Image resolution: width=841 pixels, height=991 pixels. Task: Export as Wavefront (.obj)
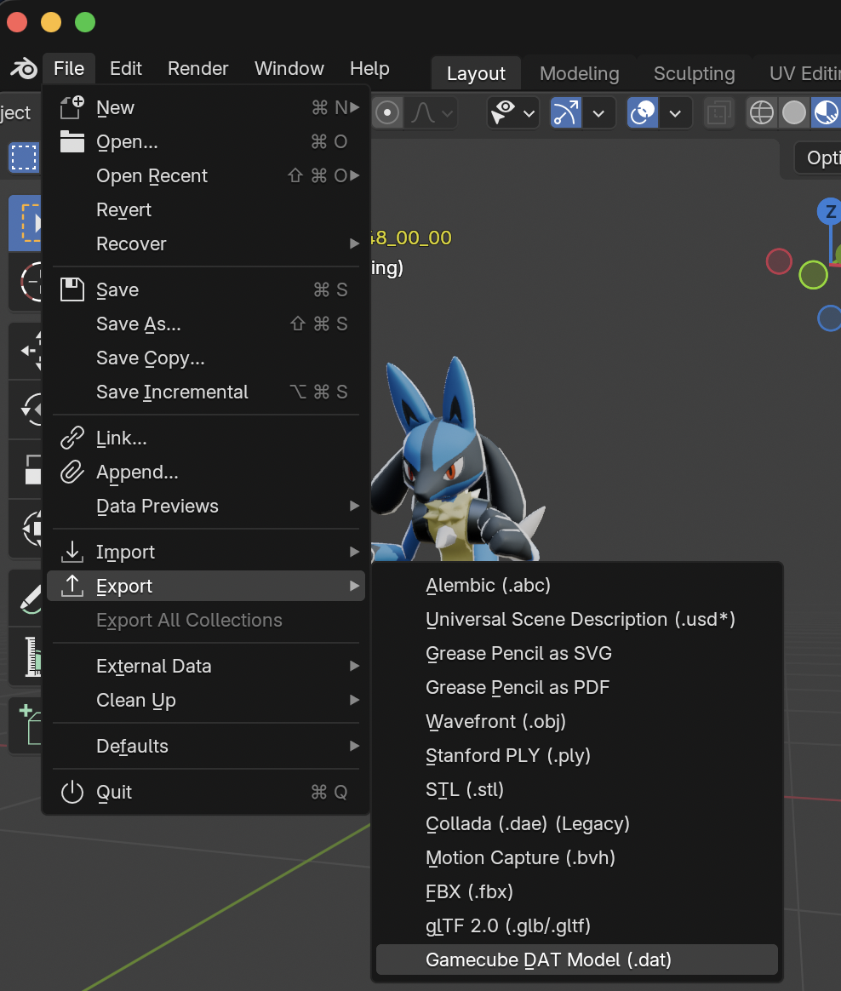click(x=577, y=722)
